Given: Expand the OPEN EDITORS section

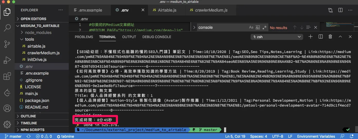Looking at the screenshot, I should [x=42, y=19].
